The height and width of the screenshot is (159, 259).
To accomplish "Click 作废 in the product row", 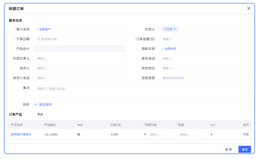I will [246, 134].
